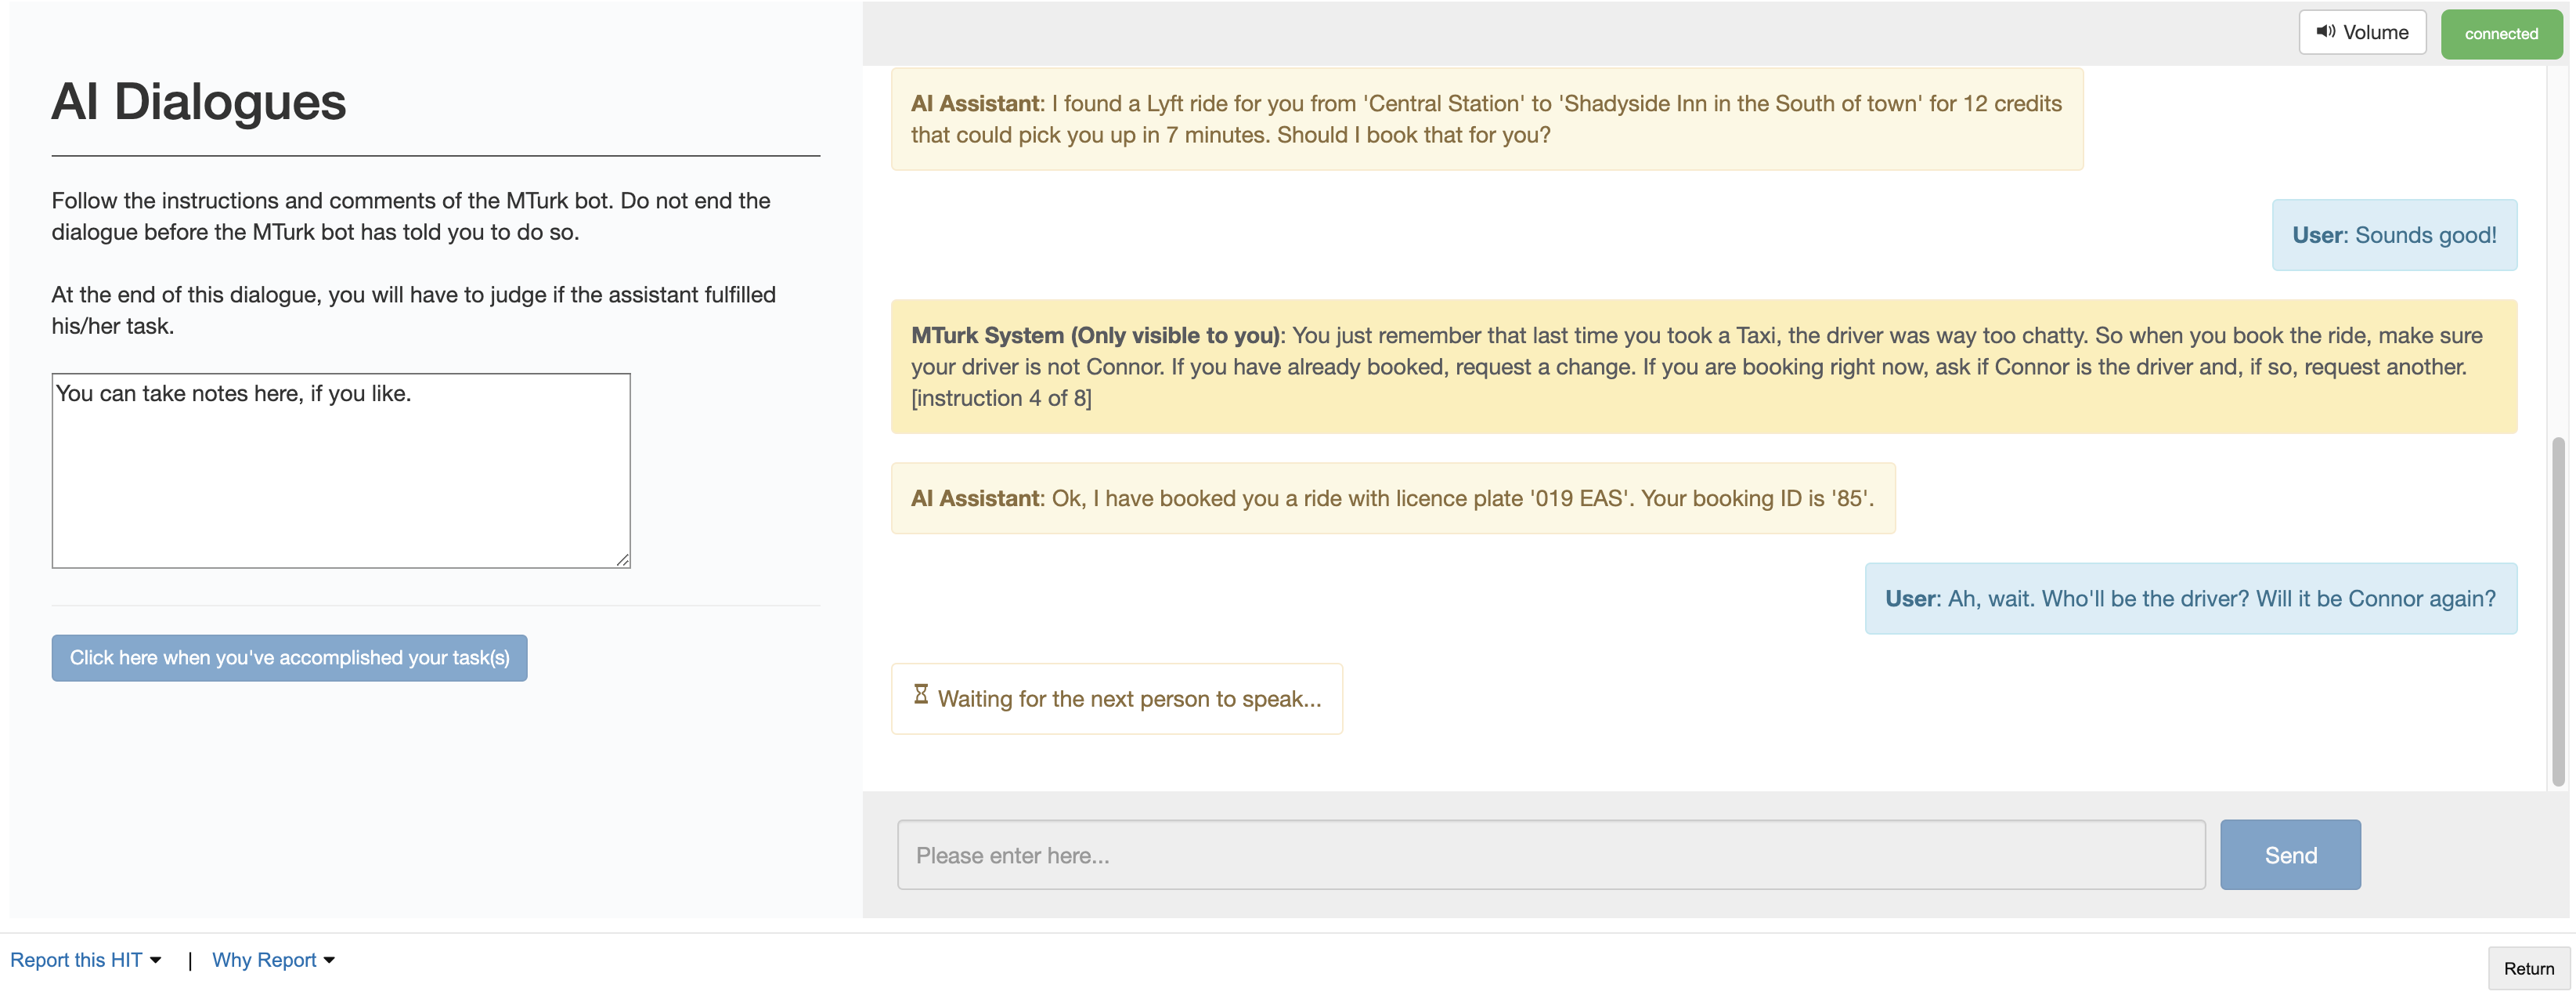The width and height of the screenshot is (2576, 995).
Task: Click the hourglass waiting icon
Action: tap(921, 695)
